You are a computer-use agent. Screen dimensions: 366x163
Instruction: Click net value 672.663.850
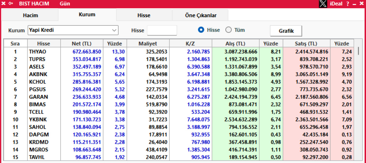87,52
